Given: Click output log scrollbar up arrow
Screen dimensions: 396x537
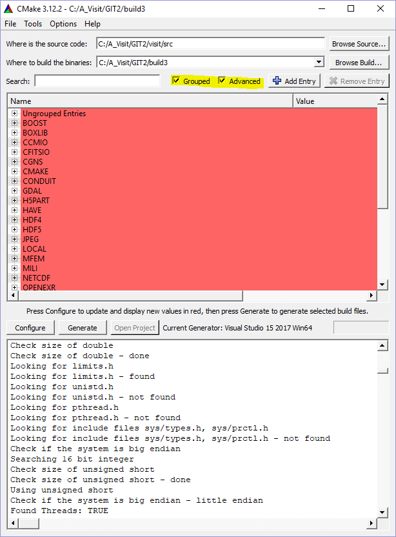Looking at the screenshot, I should 382,345.
